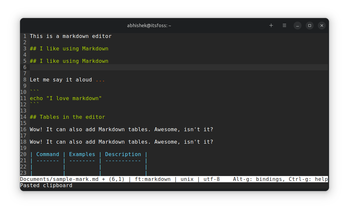
Task: Click the empty Description cell on line 22
Action: (x=123, y=167)
